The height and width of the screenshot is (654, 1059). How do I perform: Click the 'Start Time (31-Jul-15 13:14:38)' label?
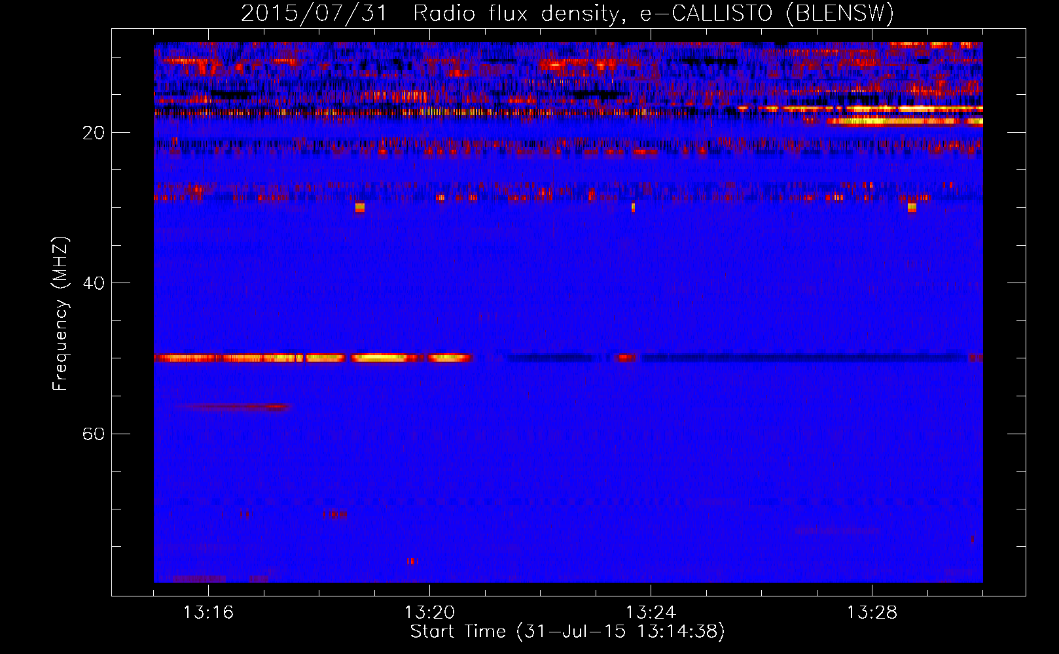pyautogui.click(x=567, y=632)
